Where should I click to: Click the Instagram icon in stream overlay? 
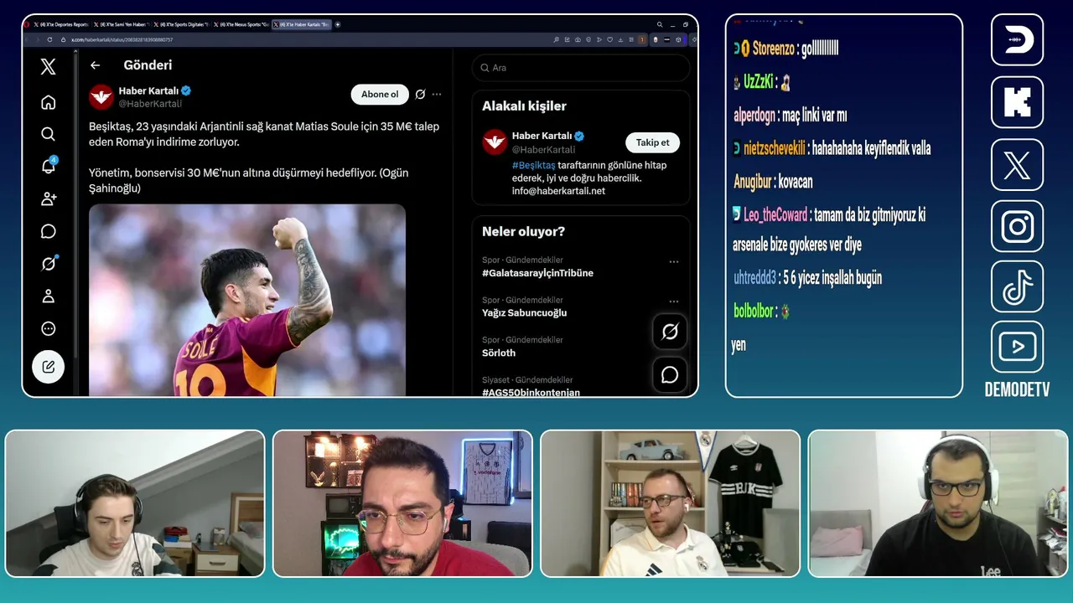coord(1017,226)
